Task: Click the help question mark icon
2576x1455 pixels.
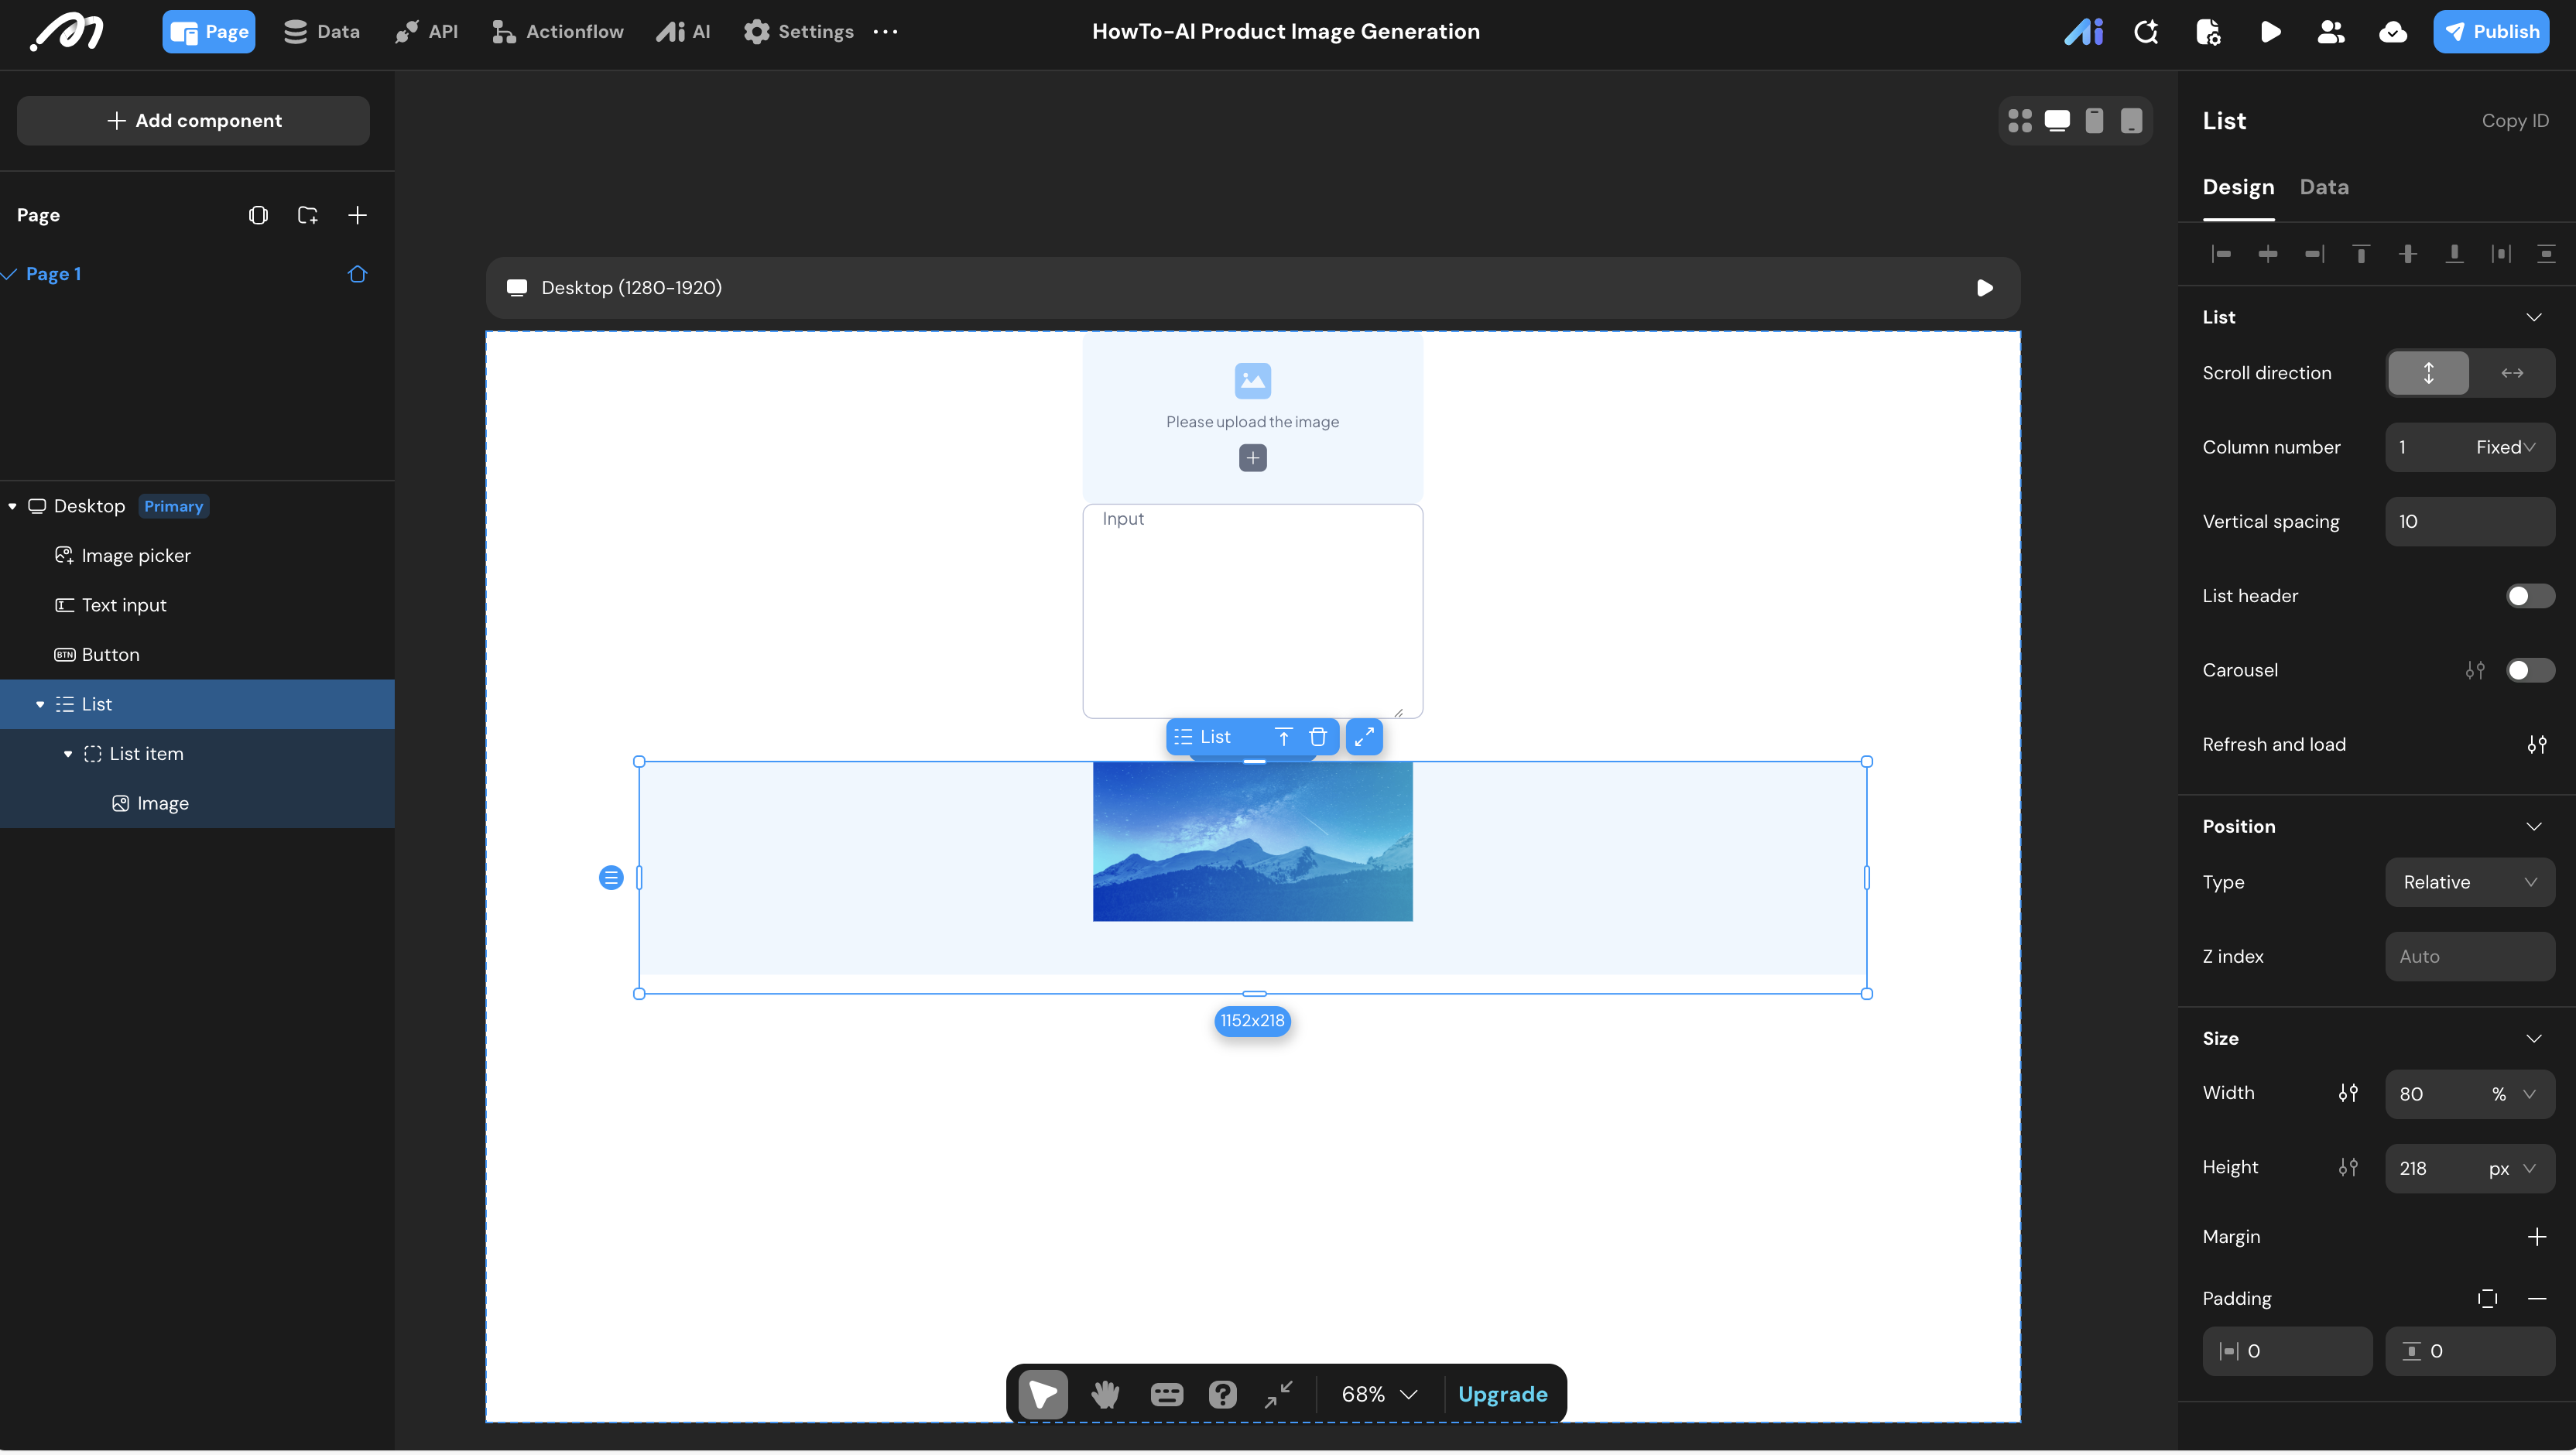Action: pos(1222,1394)
